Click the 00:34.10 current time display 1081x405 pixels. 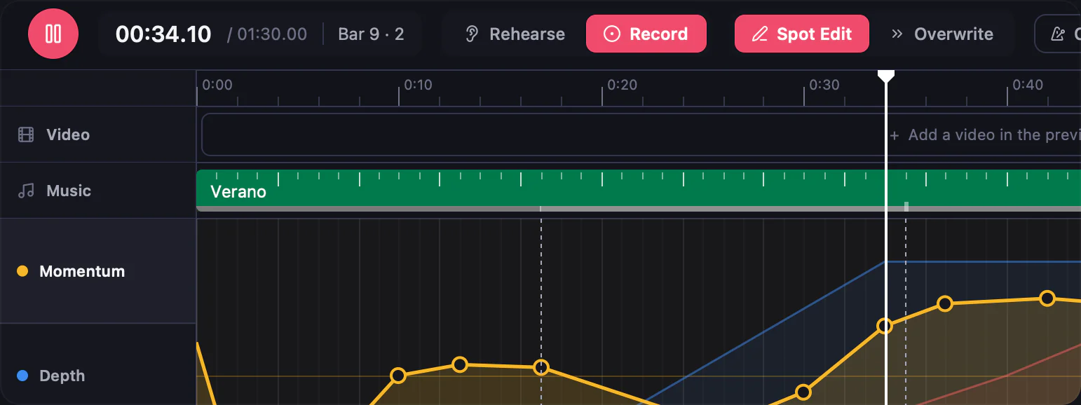coord(163,34)
